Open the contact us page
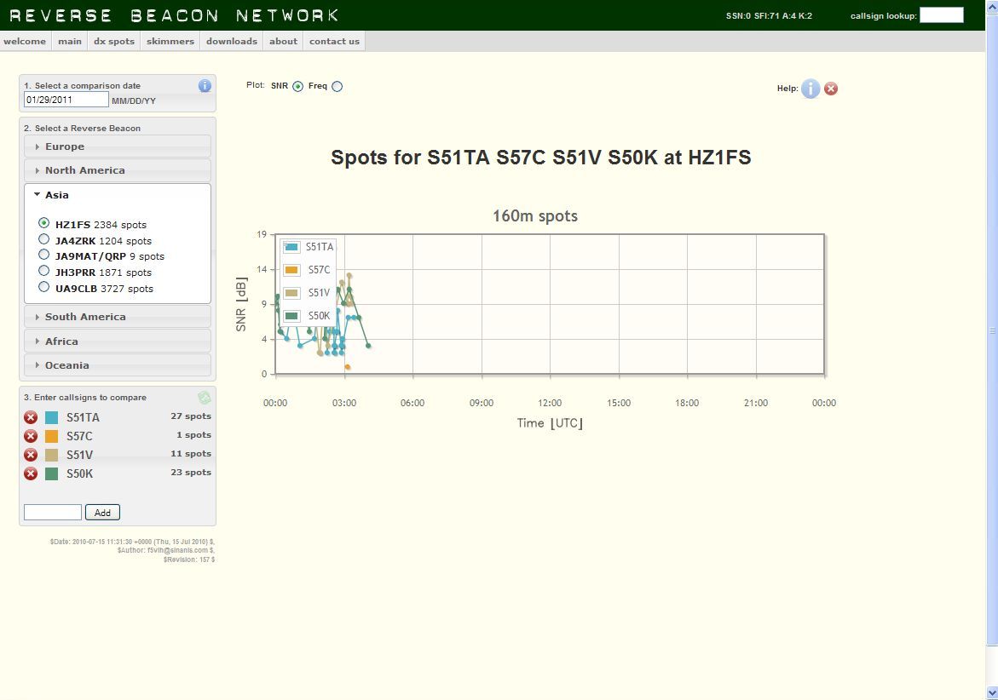Image resolution: width=998 pixels, height=700 pixels. (x=334, y=41)
